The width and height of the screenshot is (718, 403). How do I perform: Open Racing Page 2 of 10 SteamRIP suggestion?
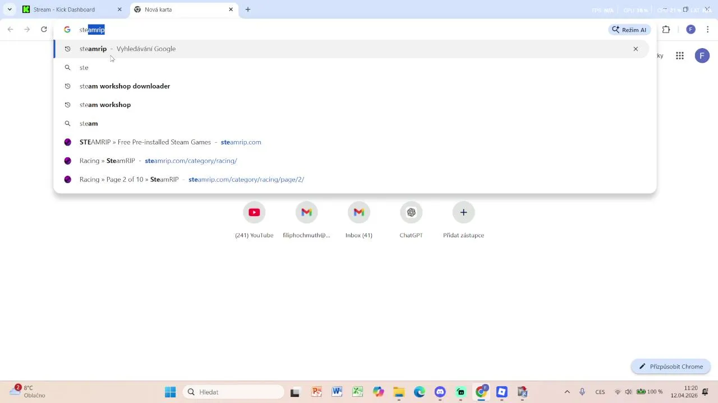pyautogui.click(x=351, y=179)
